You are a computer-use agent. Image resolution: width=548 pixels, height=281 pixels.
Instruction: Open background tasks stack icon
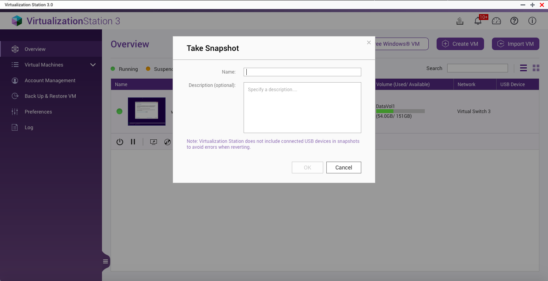pos(460,21)
